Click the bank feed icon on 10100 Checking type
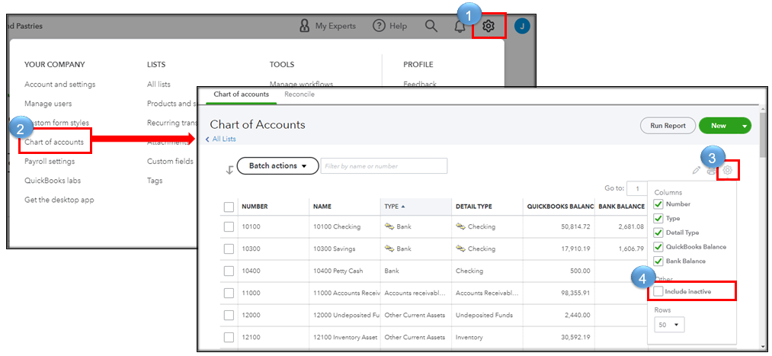This screenshot has width=772, height=356. coord(389,226)
